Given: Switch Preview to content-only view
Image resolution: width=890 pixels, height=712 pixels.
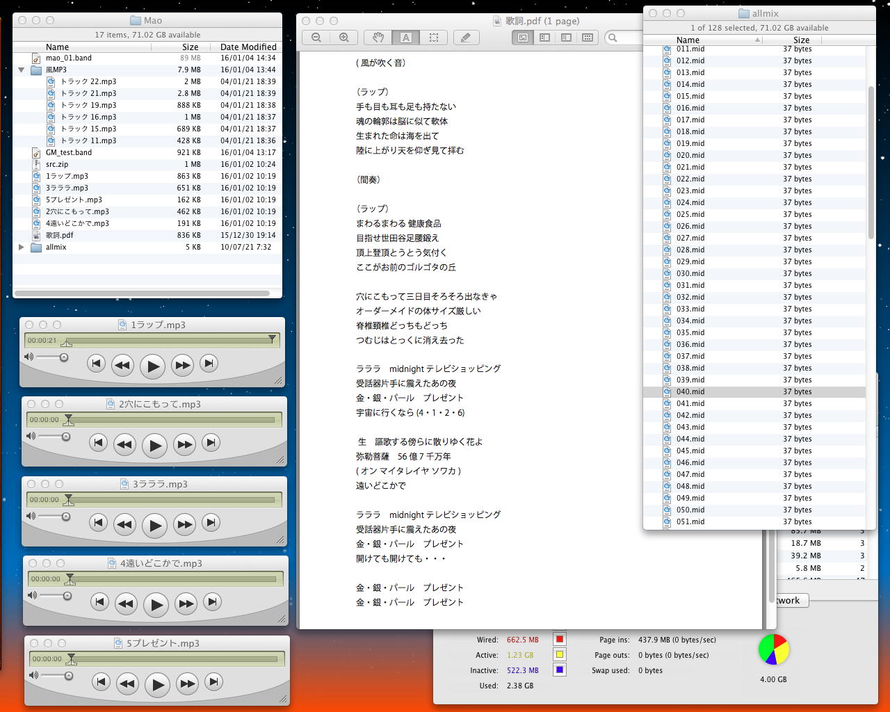Looking at the screenshot, I should click(x=523, y=38).
